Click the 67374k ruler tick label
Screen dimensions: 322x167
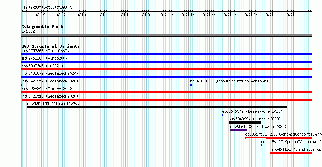click(x=41, y=14)
